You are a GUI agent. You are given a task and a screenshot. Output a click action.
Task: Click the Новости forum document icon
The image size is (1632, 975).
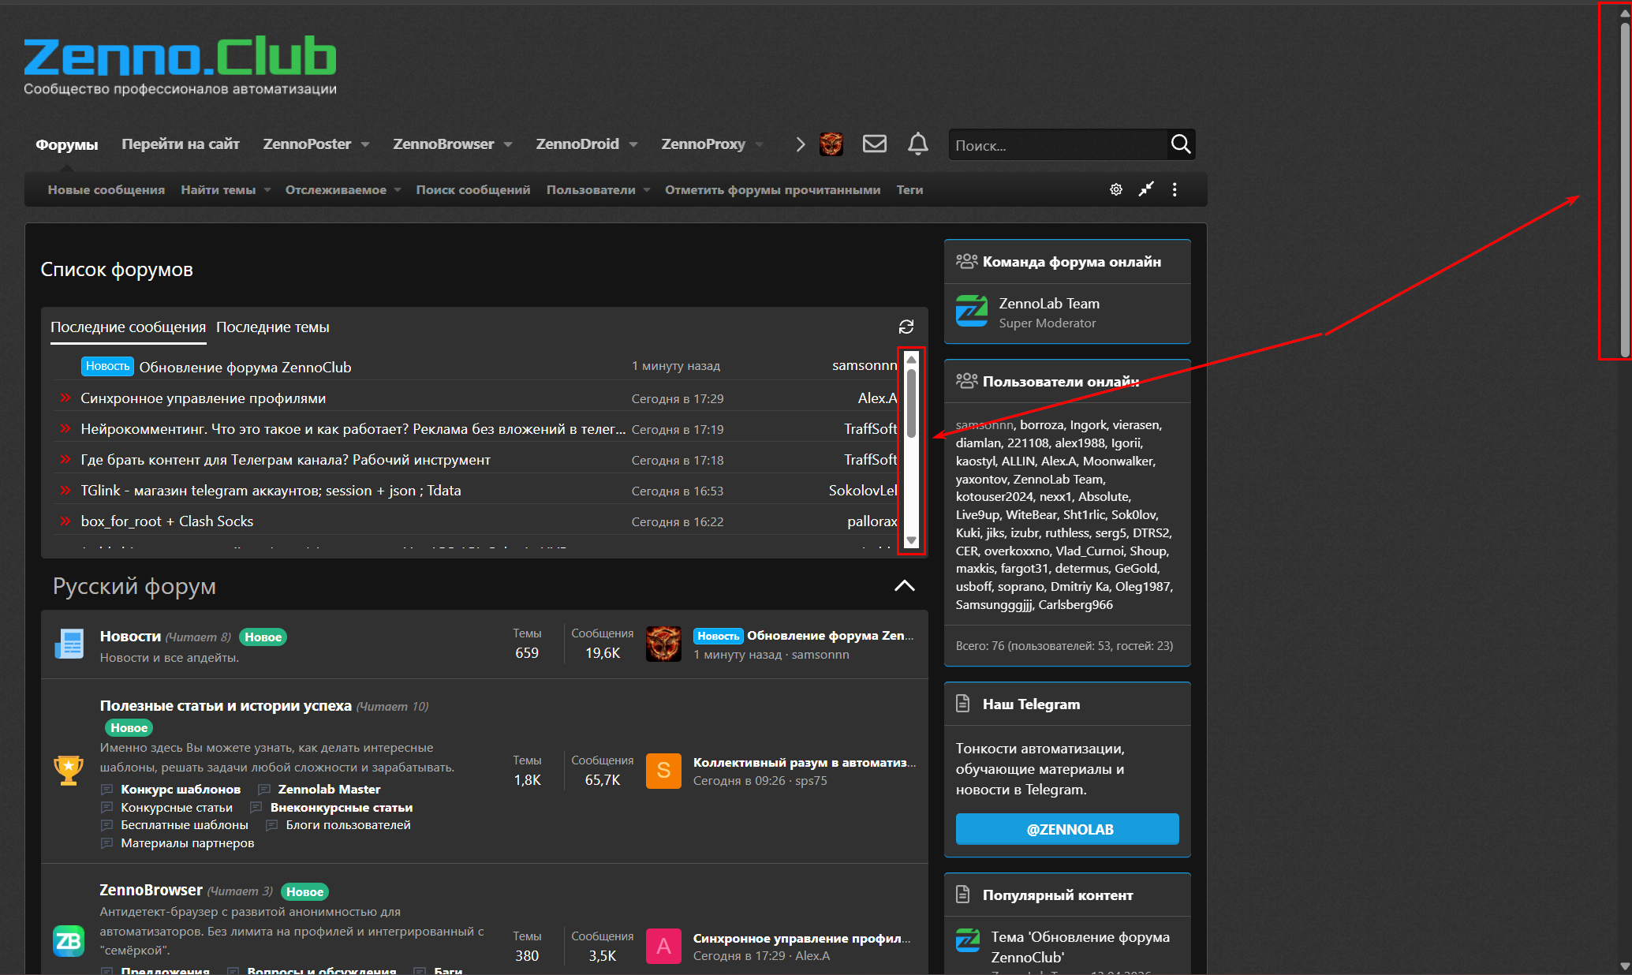click(69, 644)
